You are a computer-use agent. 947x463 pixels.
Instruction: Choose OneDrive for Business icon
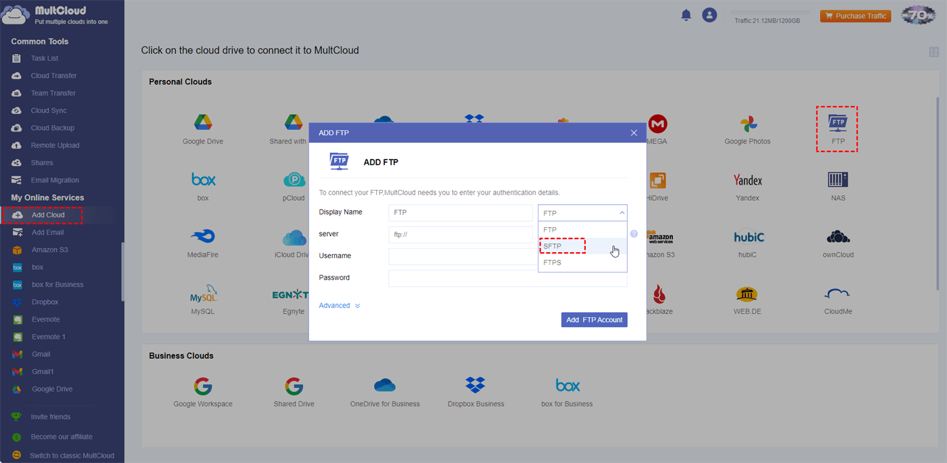[385, 385]
